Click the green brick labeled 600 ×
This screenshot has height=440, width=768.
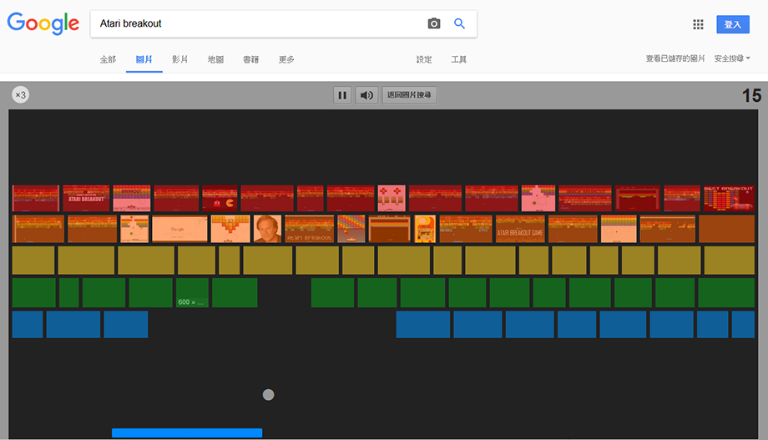click(192, 292)
